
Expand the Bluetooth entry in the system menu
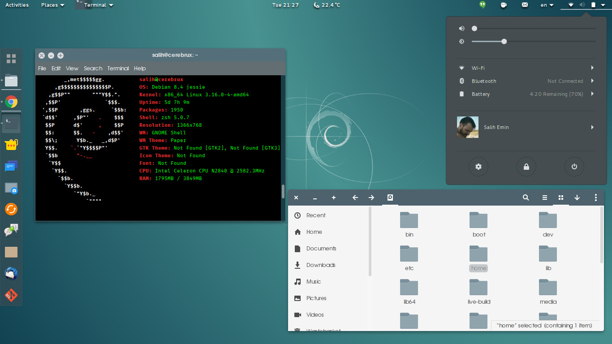point(526,81)
